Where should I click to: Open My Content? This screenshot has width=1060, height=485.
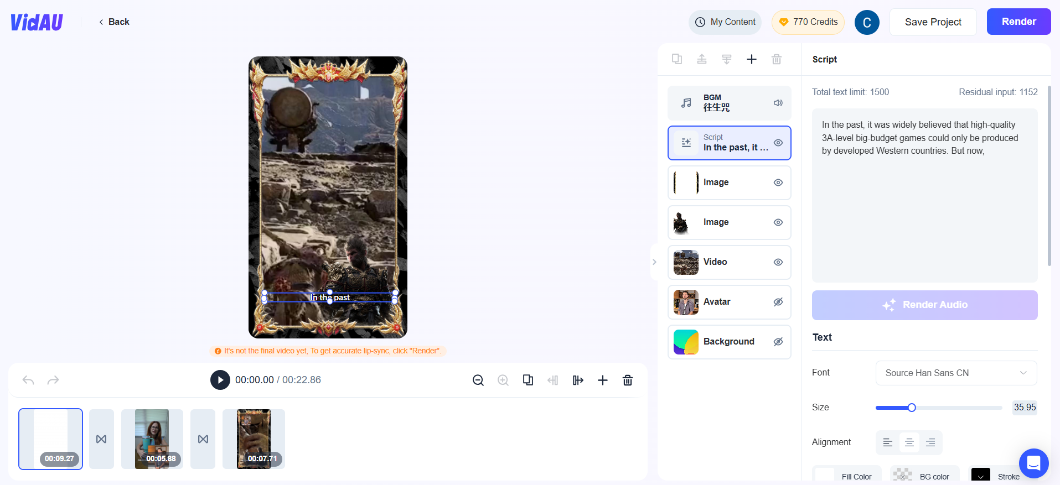click(x=725, y=22)
